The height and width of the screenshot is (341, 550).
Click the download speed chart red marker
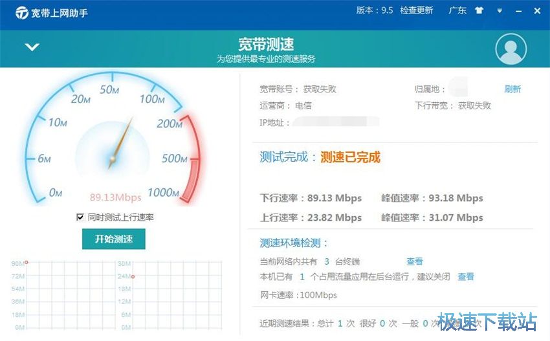(27, 263)
